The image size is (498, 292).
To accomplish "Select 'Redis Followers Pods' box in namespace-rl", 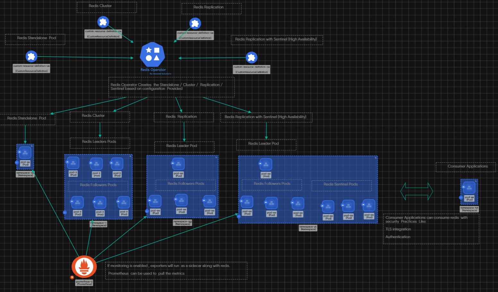I will click(98, 186).
